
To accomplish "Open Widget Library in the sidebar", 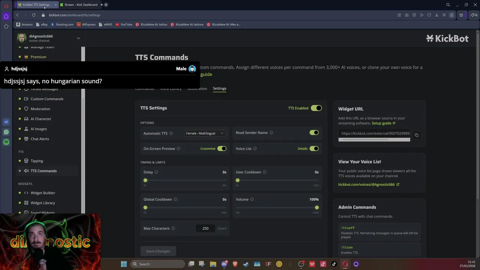I will tap(43, 203).
